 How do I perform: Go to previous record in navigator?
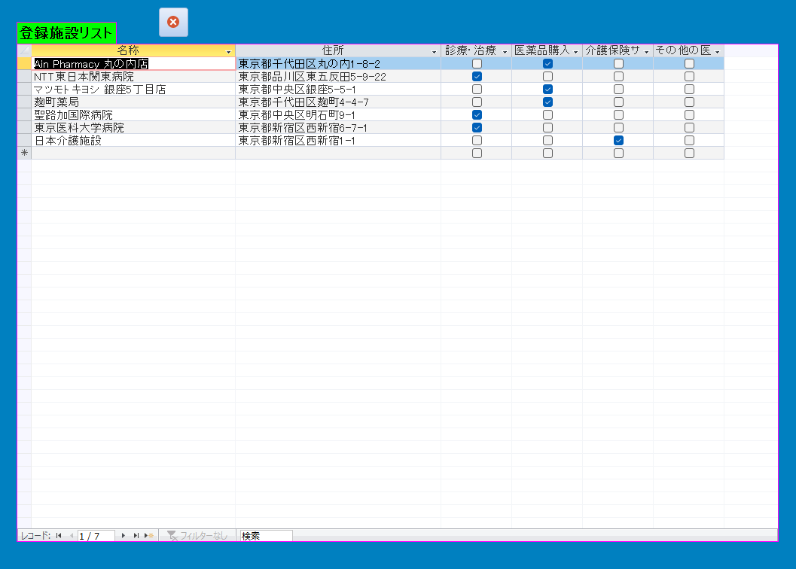(72, 536)
